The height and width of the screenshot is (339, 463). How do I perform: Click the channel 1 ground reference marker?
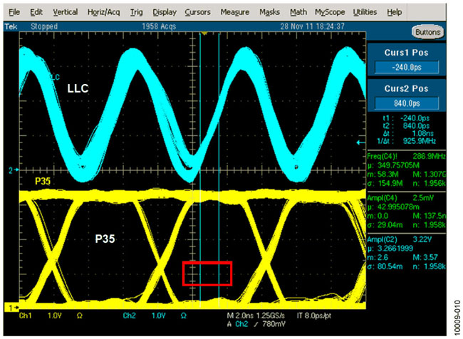coord(12,308)
